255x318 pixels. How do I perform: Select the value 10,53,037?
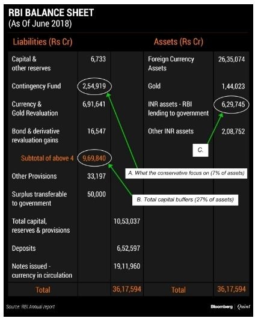(127, 221)
